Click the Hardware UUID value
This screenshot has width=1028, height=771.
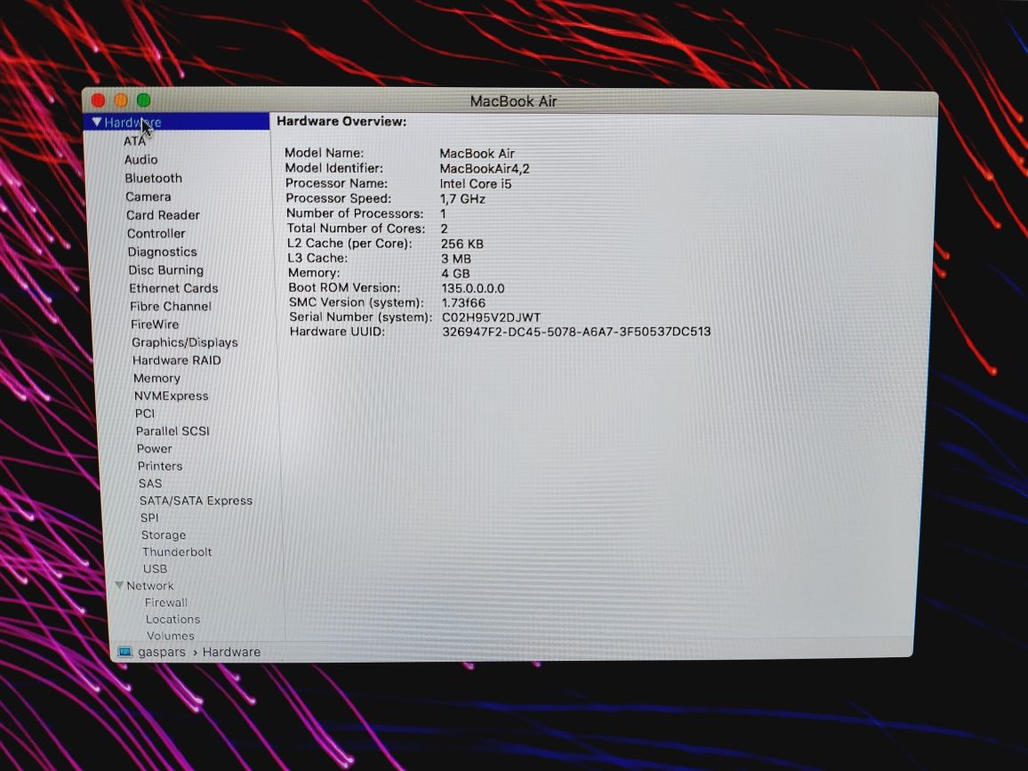pyautogui.click(x=576, y=331)
